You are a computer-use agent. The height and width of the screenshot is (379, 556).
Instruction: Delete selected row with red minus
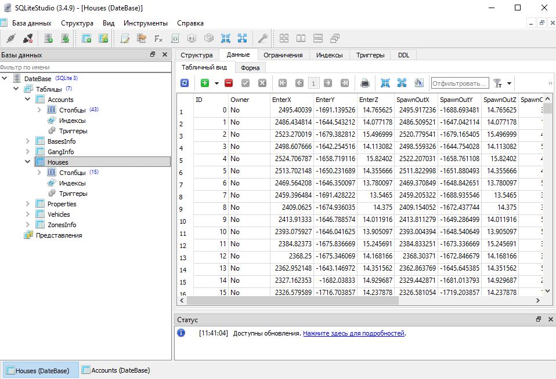coord(229,83)
